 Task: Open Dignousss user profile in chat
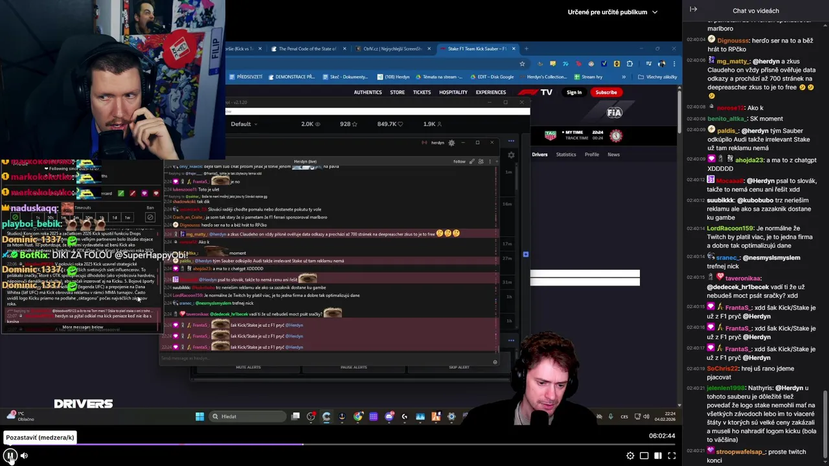tap(733, 39)
